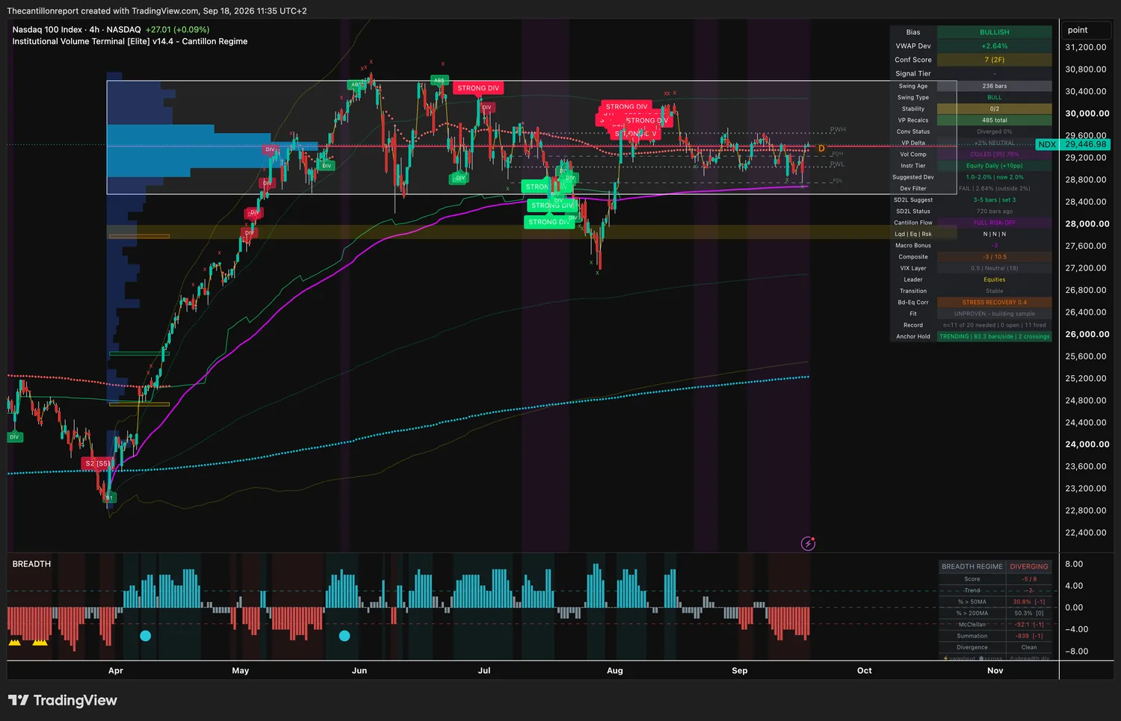Click the point unit box above price axis
The height and width of the screenshot is (721, 1121).
pyautogui.click(x=1086, y=30)
